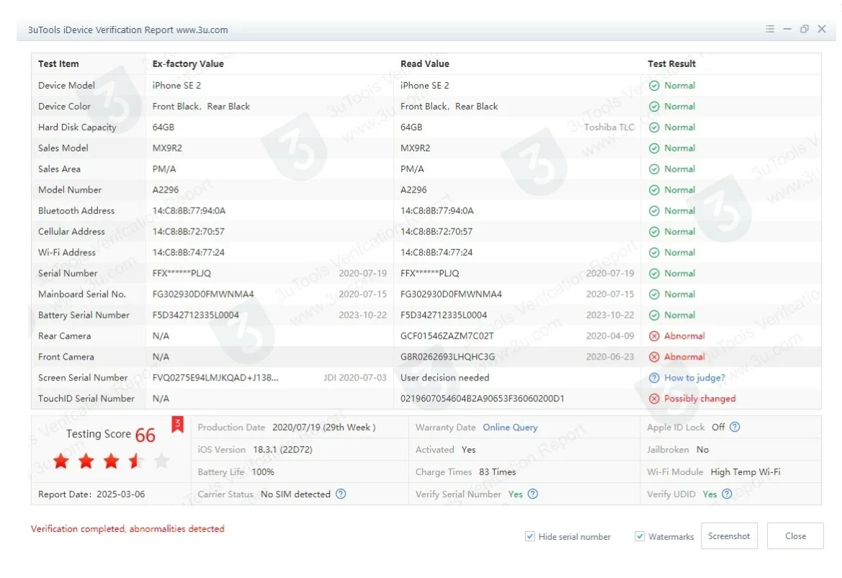Viewport: 842px width, 578px height.
Task: Open the help icon next to Carrier Status
Action: (x=341, y=494)
